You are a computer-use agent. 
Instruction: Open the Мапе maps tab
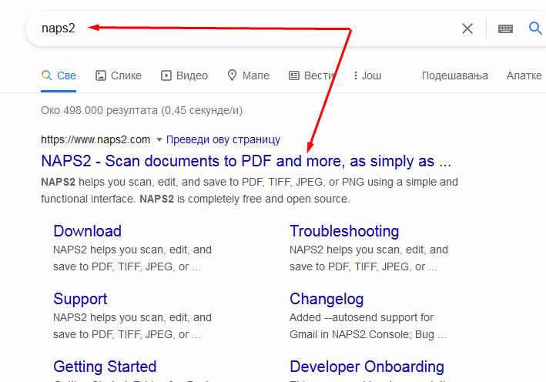pos(248,75)
